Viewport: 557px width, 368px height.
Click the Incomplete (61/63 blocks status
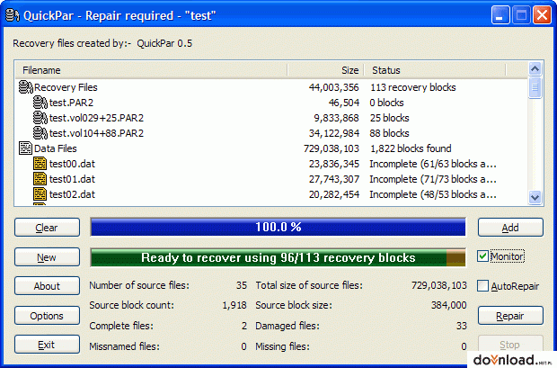433,164
